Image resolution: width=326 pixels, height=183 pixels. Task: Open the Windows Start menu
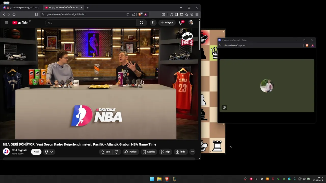click(x=152, y=179)
